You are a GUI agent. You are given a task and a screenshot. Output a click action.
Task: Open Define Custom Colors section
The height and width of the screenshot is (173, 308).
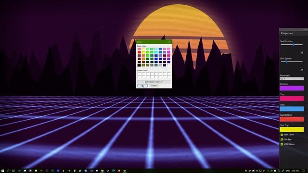coord(154,82)
